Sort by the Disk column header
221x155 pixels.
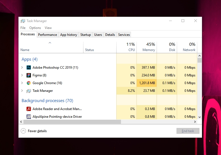[x=167, y=47]
